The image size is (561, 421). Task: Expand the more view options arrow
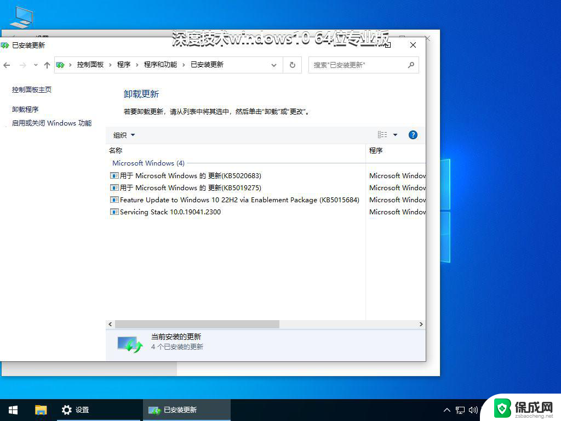pyautogui.click(x=396, y=135)
